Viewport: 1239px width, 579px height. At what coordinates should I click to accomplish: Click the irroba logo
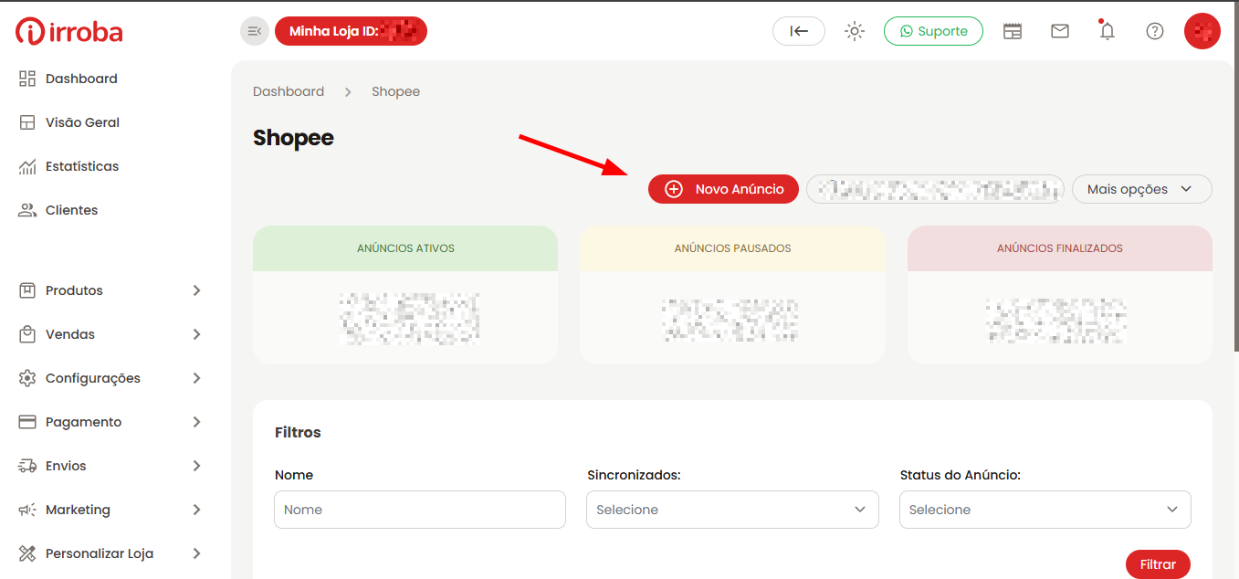(x=69, y=32)
